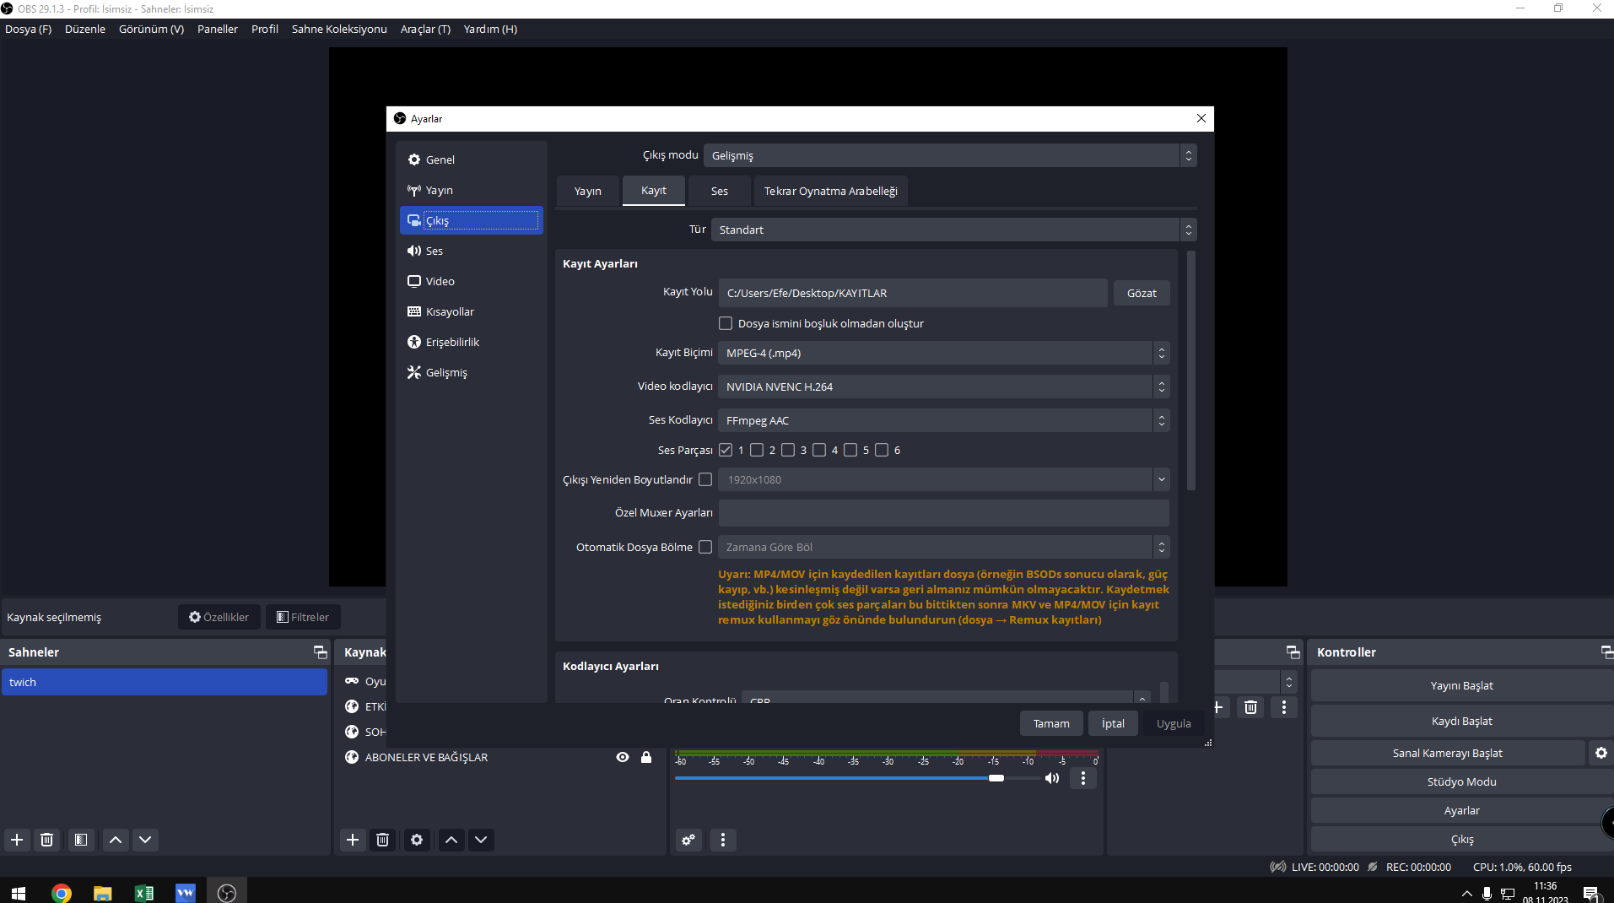
Task: Enable audio track 2 checkbox
Action: pos(757,450)
